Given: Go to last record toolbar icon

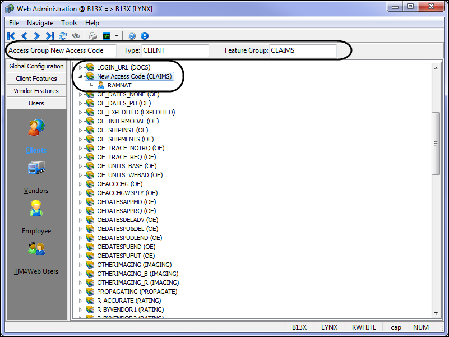Looking at the screenshot, I should (x=50, y=36).
